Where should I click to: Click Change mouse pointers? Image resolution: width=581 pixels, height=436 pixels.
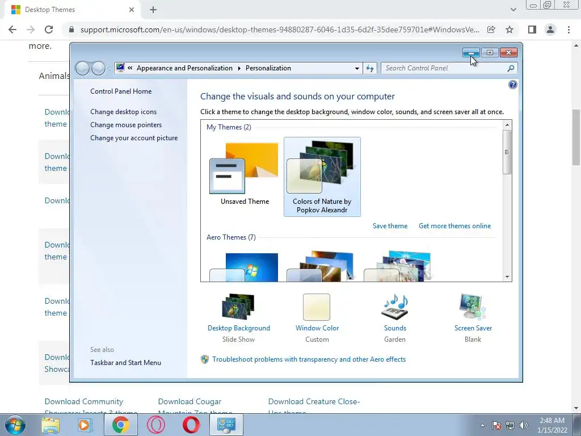point(126,124)
